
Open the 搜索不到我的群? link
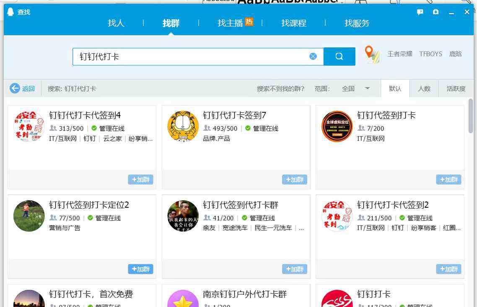(x=280, y=88)
